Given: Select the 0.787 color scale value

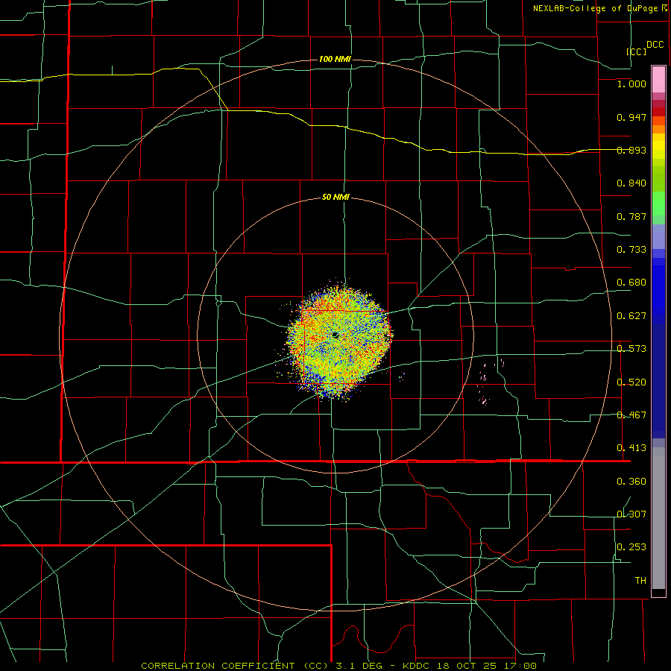Looking at the screenshot, I should pos(631,216).
